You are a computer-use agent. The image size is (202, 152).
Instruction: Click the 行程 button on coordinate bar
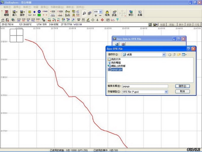197,25
